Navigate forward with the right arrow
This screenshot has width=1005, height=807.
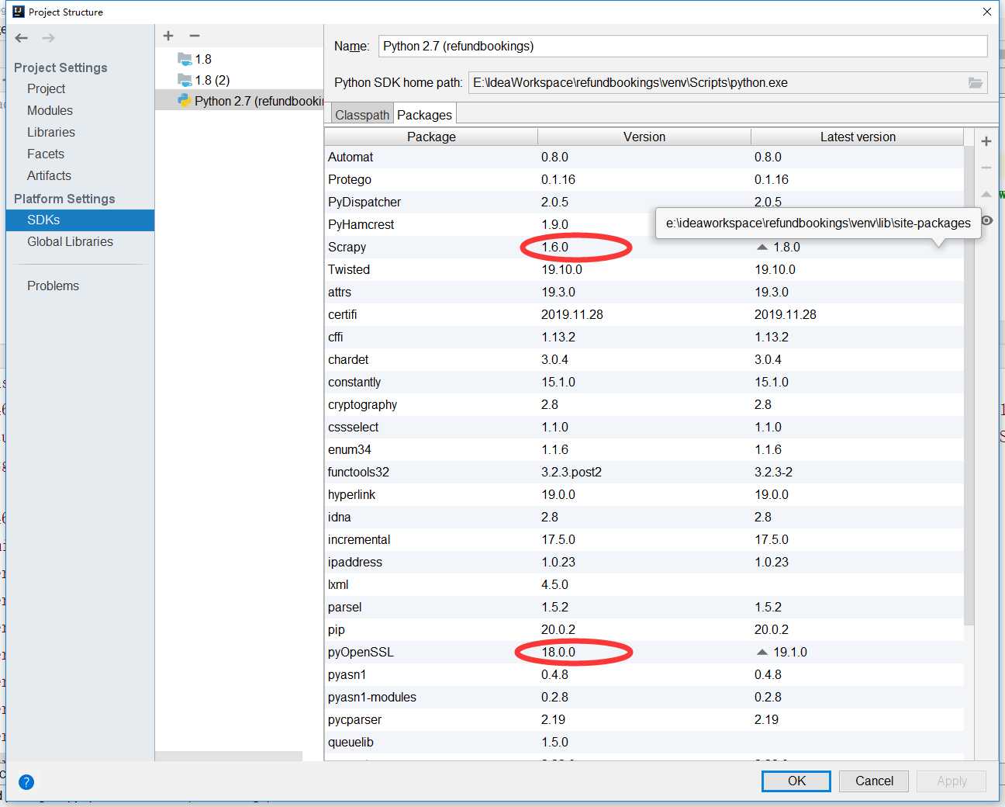[x=48, y=38]
